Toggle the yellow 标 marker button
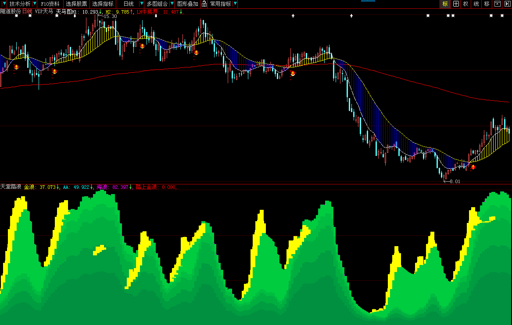The width and height of the screenshot is (512, 325). coord(445,4)
